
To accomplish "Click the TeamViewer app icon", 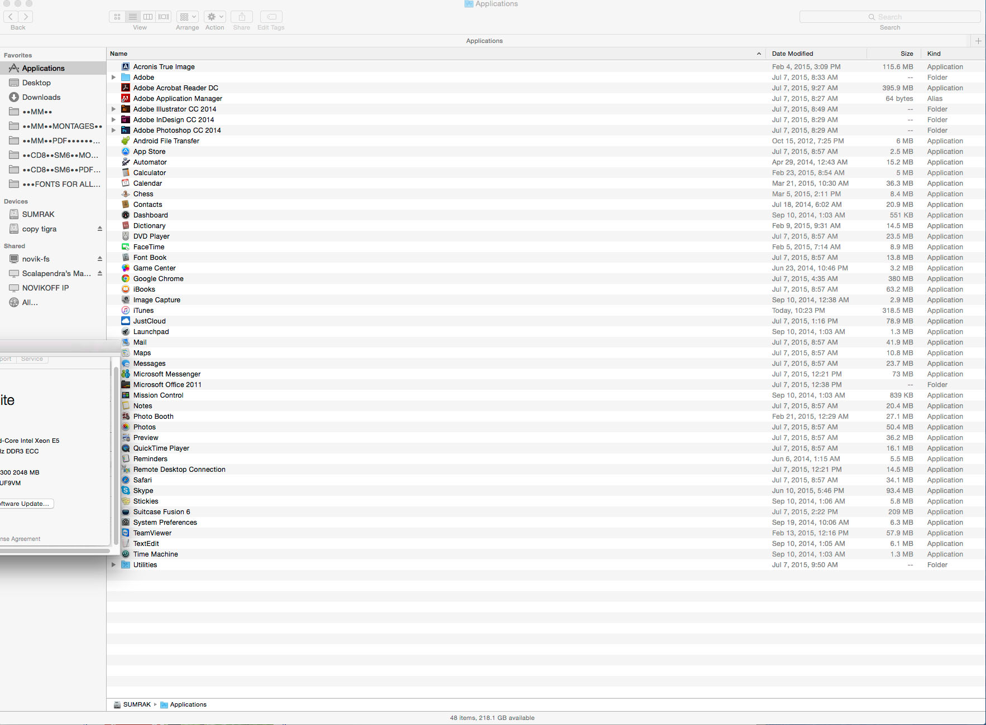I will tap(126, 533).
